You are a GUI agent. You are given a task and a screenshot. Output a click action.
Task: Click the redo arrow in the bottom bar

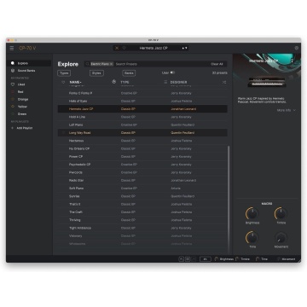(194, 259)
